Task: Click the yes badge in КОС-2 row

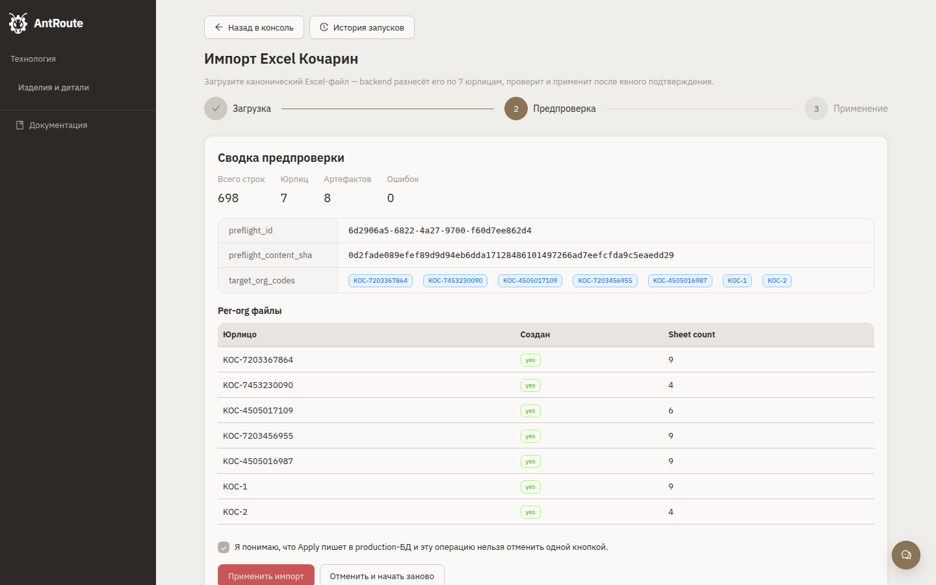Action: point(530,512)
